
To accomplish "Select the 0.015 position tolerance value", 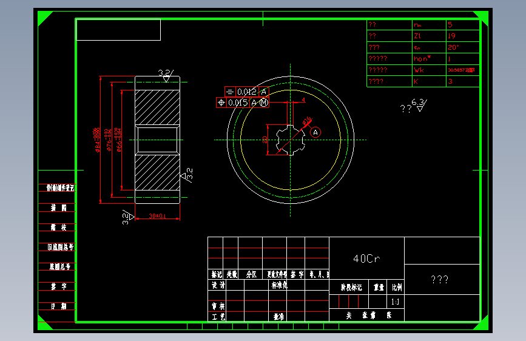I will tap(237, 103).
